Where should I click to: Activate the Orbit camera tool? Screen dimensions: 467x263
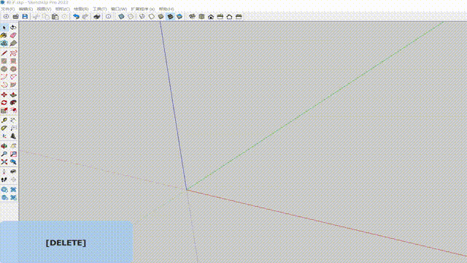click(4, 146)
